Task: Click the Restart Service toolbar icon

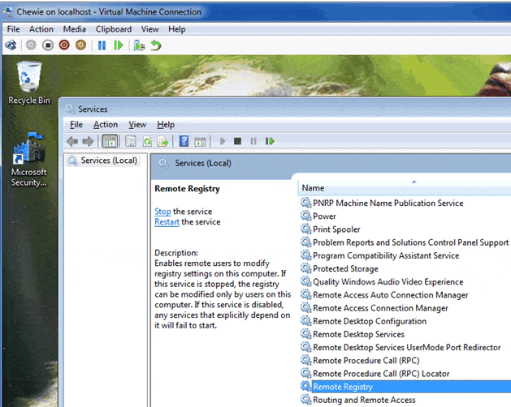Action: click(270, 141)
